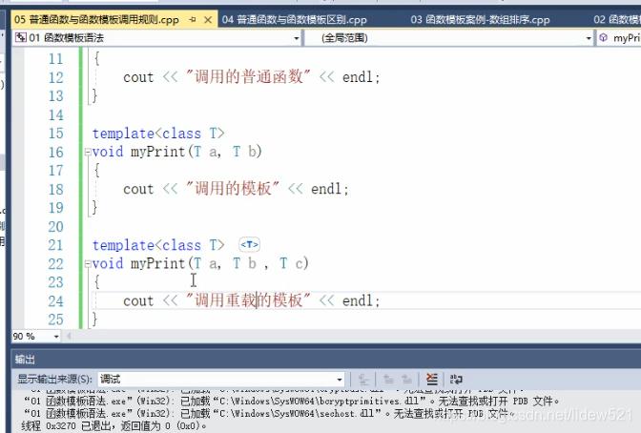
Task: Switch to 03 函数模板案例-数组排序.cpp tab
Action: coord(480,19)
